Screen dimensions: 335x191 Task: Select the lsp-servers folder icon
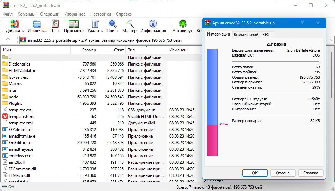[x=5, y=77]
